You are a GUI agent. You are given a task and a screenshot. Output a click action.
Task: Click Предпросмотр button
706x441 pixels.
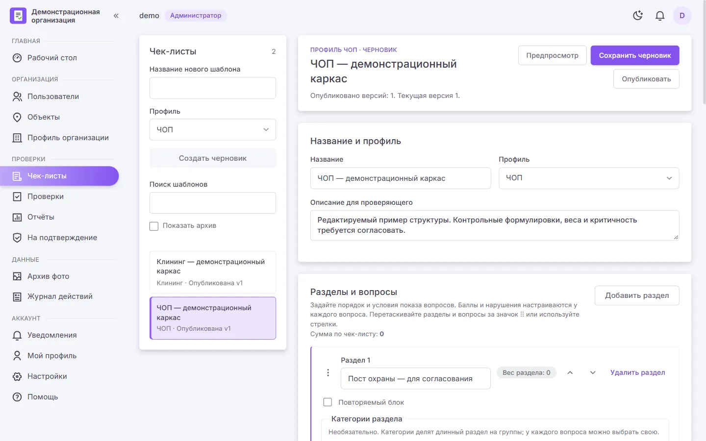[x=553, y=55]
